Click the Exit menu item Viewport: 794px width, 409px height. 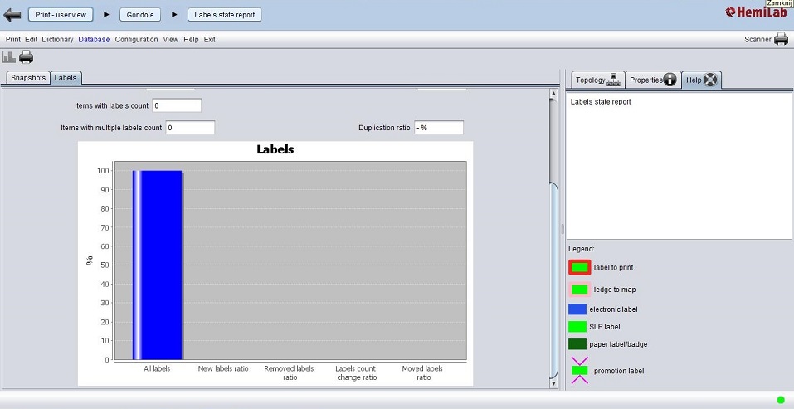tap(210, 39)
